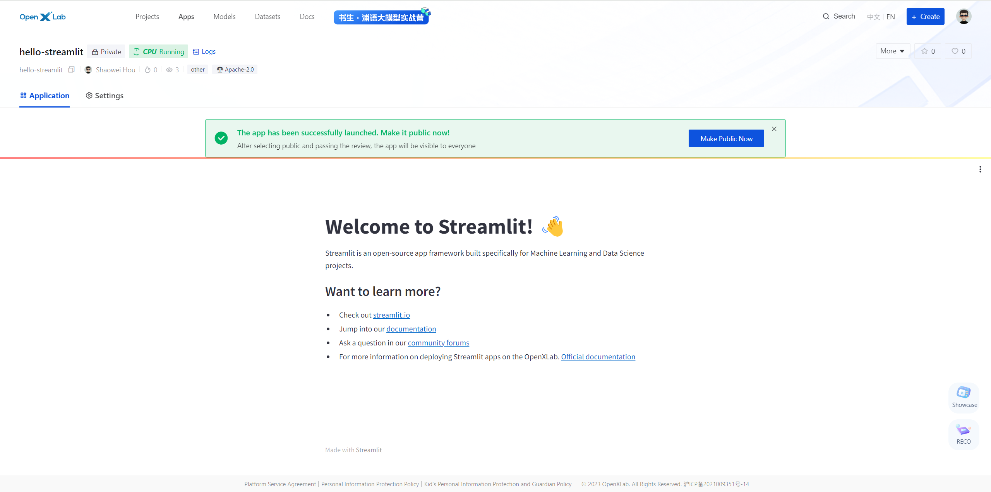The width and height of the screenshot is (991, 492).
Task: Click the Create button
Action: [925, 17]
